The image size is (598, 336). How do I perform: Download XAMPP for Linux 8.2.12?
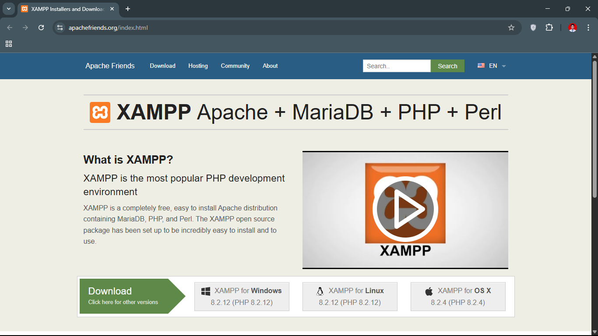(x=350, y=297)
